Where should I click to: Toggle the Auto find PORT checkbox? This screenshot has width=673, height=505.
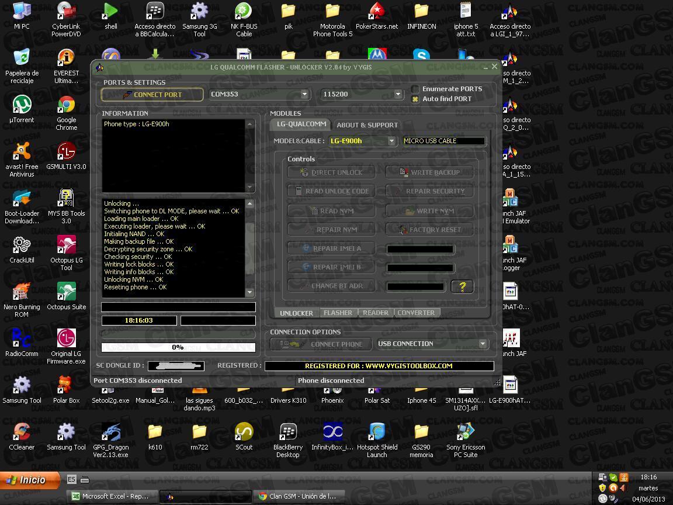pyautogui.click(x=415, y=99)
